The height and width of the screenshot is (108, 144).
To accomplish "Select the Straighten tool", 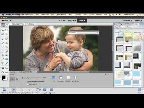I will [x=7, y=72].
